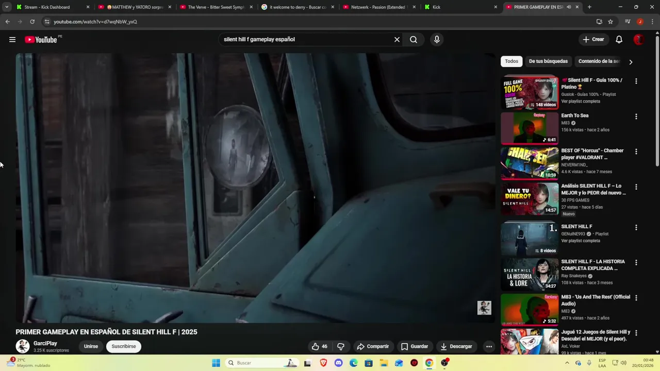Dislike the video with thumbs-down
Screen dimensions: 660x371
click(x=341, y=346)
